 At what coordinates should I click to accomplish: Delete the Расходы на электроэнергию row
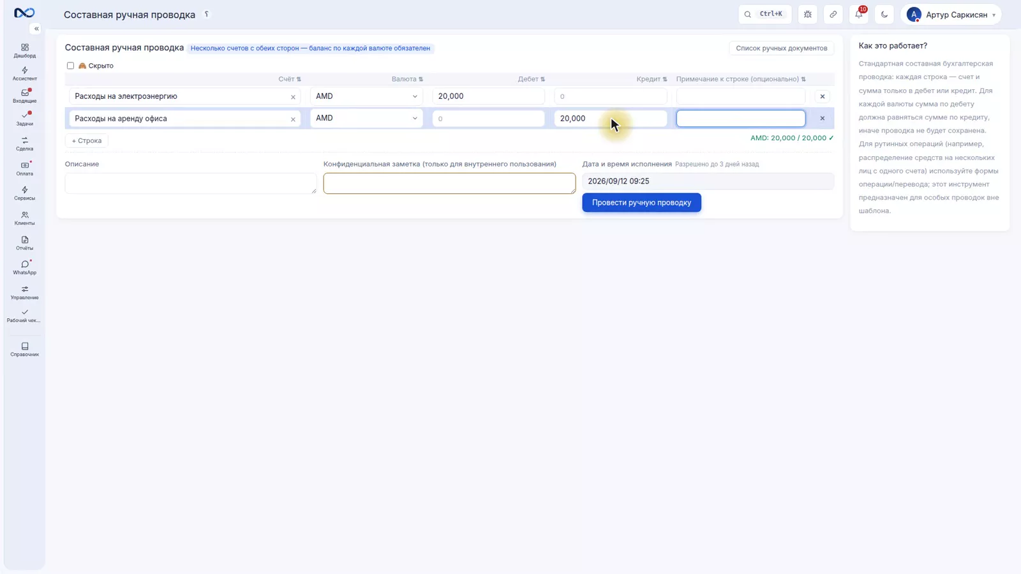(823, 96)
